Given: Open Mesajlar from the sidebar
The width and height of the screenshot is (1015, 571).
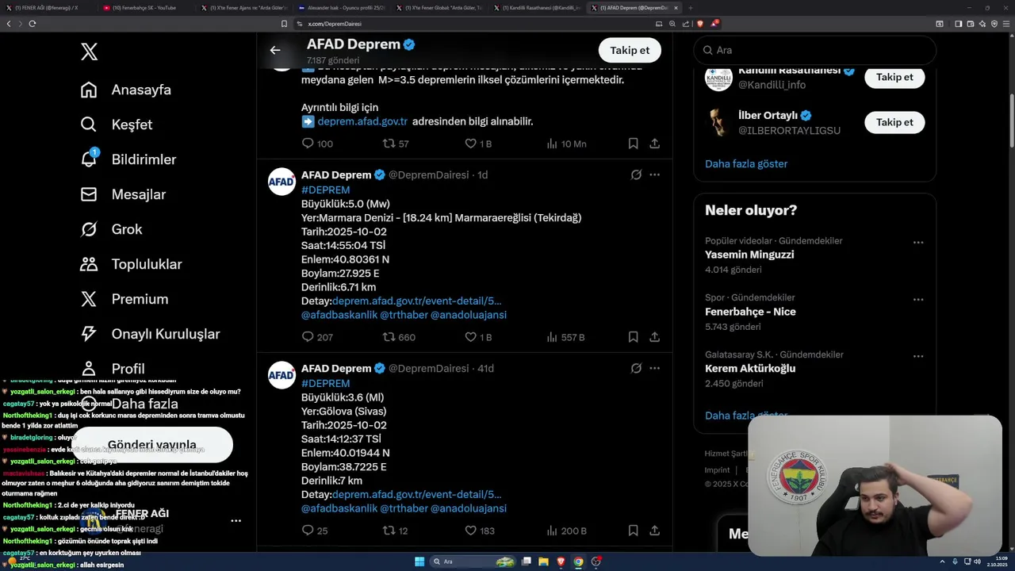Looking at the screenshot, I should click(123, 194).
